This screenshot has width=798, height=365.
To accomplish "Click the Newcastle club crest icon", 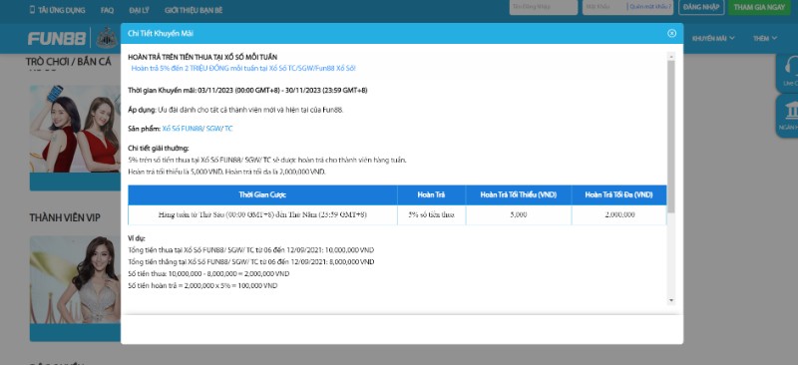I will (x=107, y=38).
